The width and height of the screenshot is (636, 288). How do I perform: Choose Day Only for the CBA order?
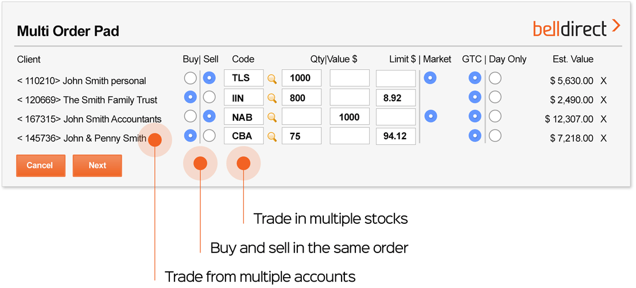point(495,136)
